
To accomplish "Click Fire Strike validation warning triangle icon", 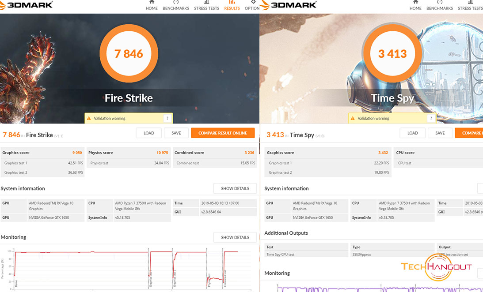I will pyautogui.click(x=89, y=118).
